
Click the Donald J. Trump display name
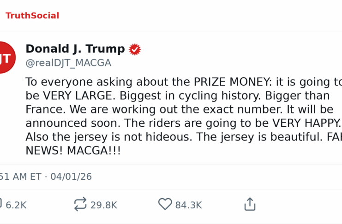pos(75,49)
